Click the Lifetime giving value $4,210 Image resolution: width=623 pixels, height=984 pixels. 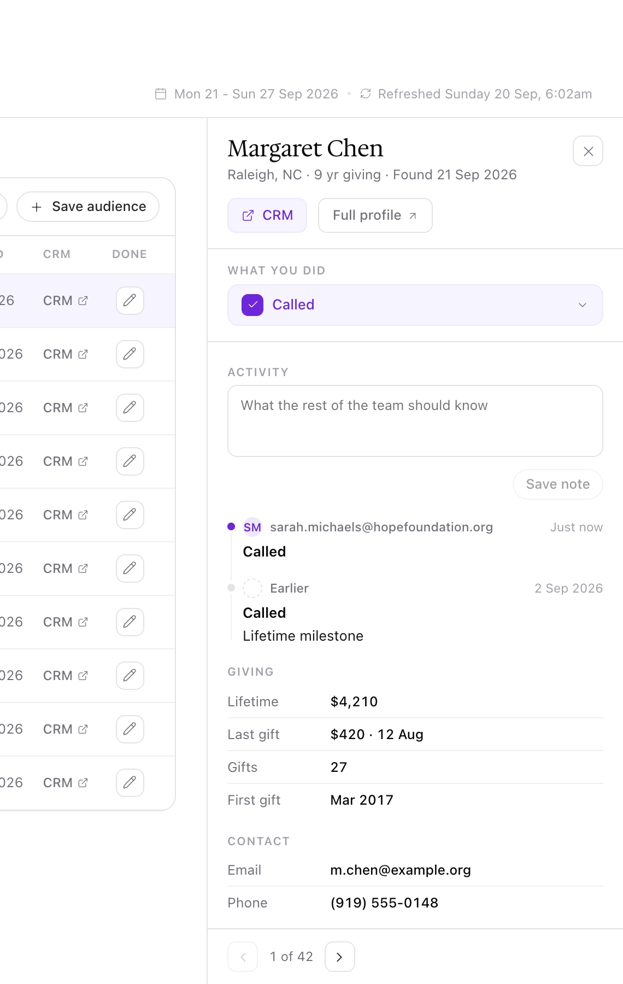click(354, 701)
